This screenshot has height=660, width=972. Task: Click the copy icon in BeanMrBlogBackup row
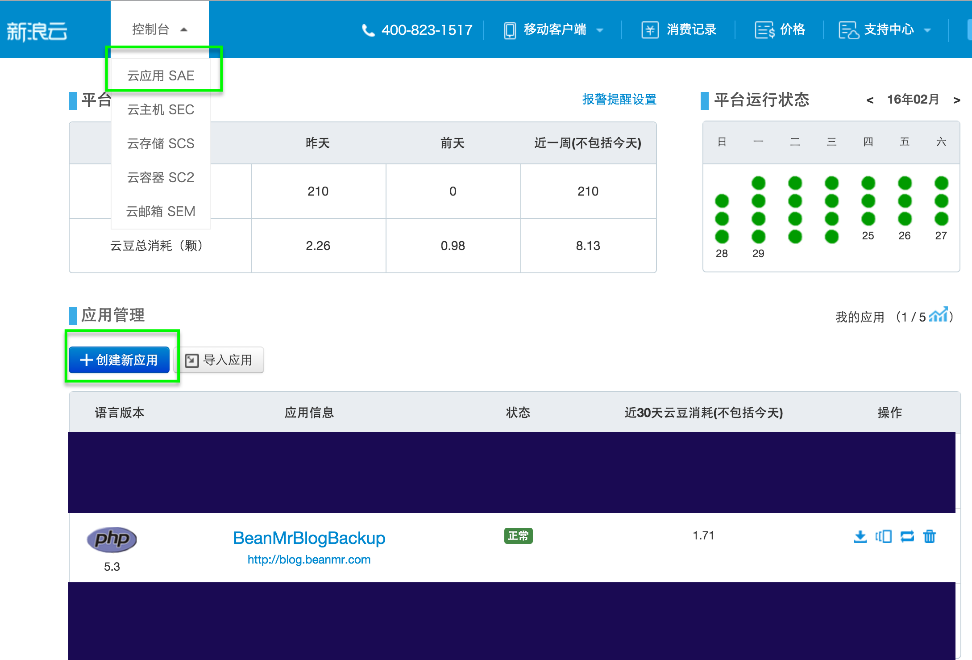tap(883, 536)
